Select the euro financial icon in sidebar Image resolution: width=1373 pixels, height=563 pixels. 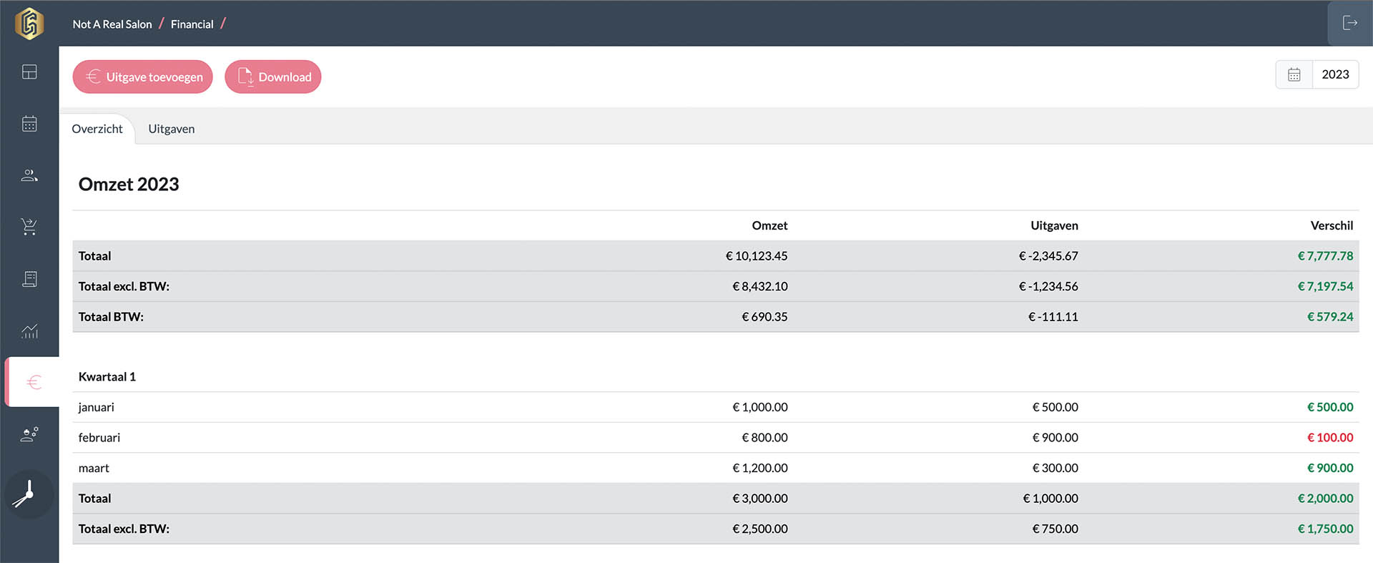click(x=33, y=382)
